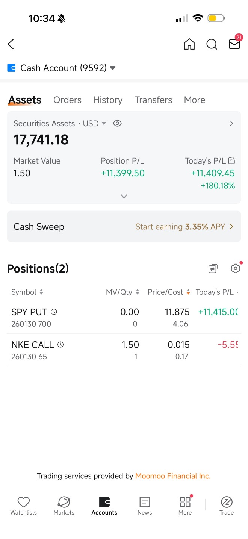The height and width of the screenshot is (539, 248).
Task: Sort positions by Price/Cost column
Action: (169, 292)
